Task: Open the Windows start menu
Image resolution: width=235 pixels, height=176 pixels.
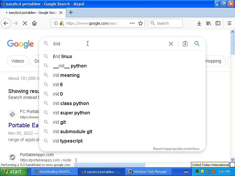Action: click(14, 172)
